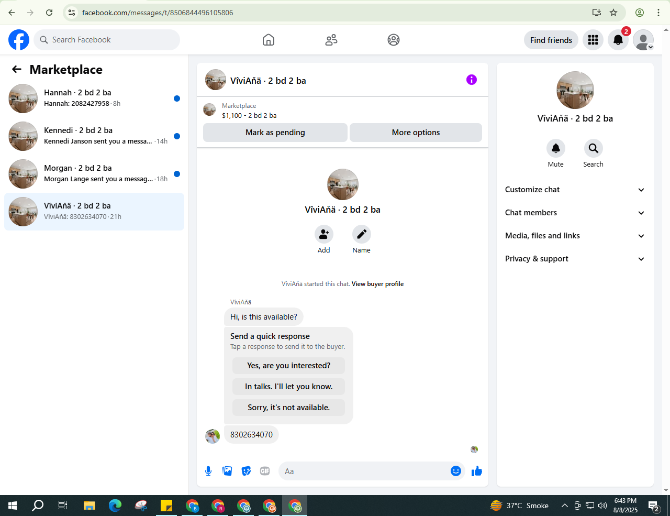Click the 8302634070 message bubble

251,435
